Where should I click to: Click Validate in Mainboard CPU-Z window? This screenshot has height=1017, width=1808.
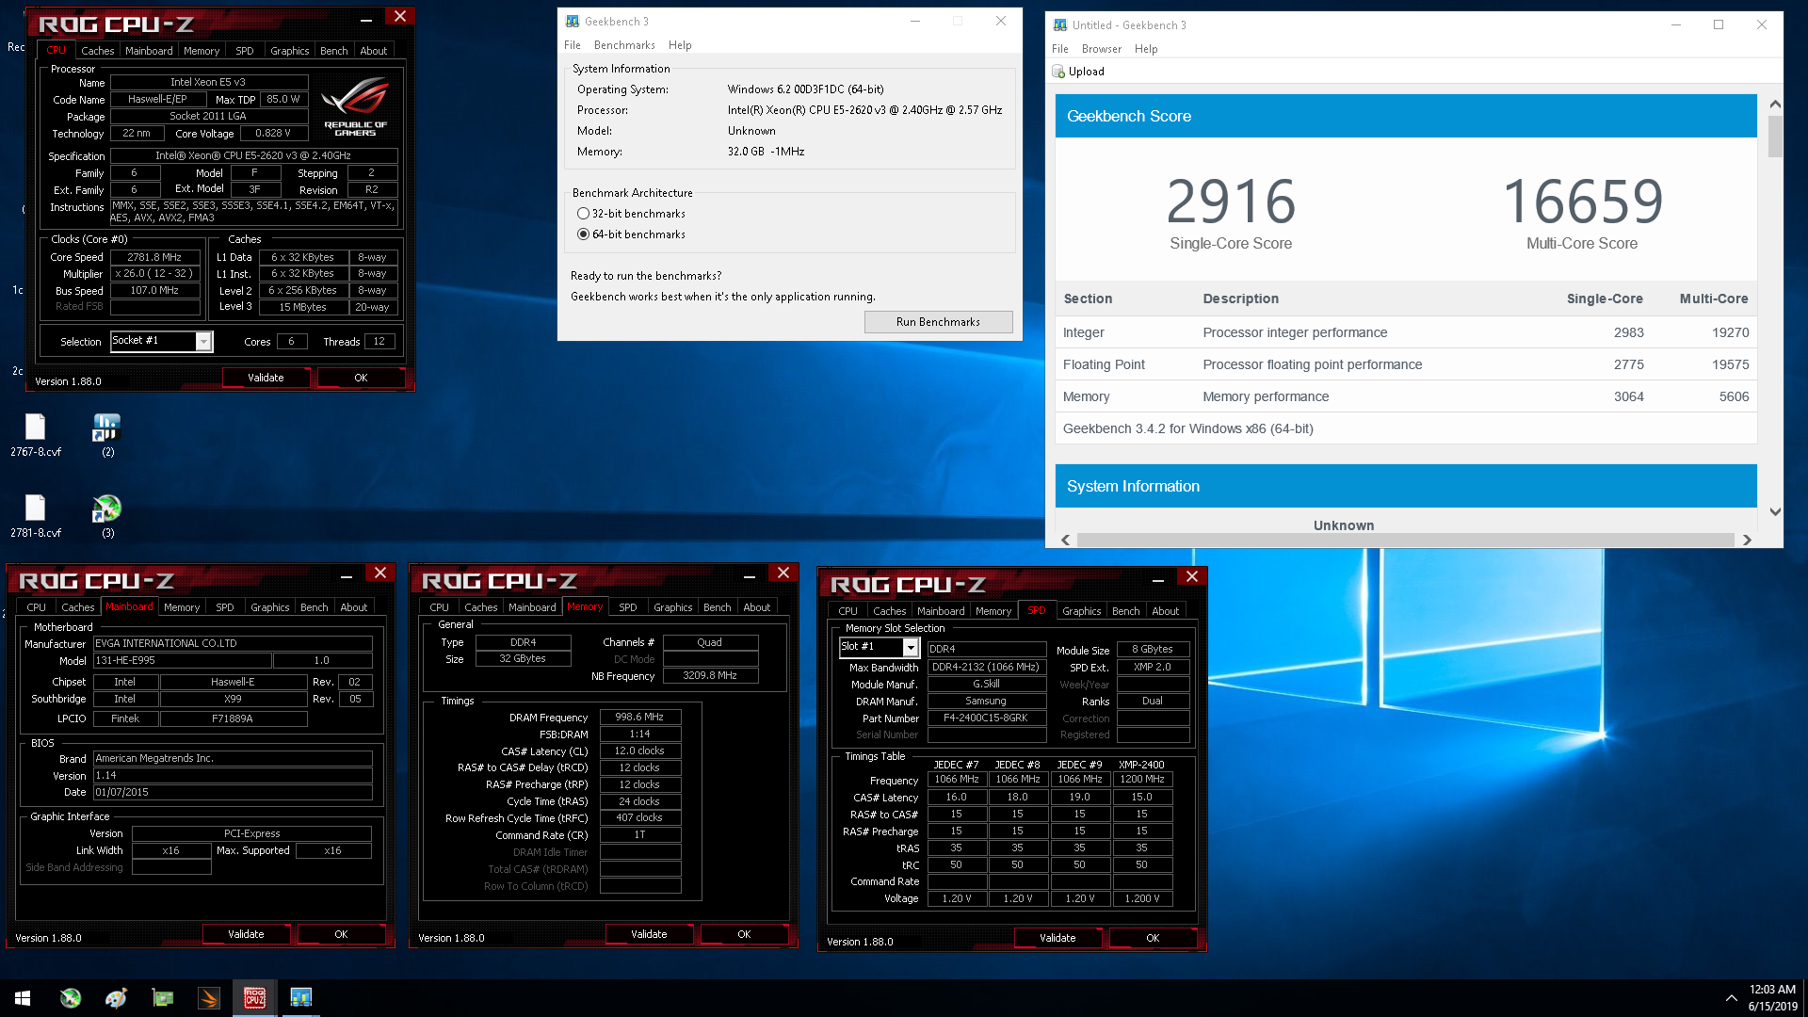pos(246,934)
